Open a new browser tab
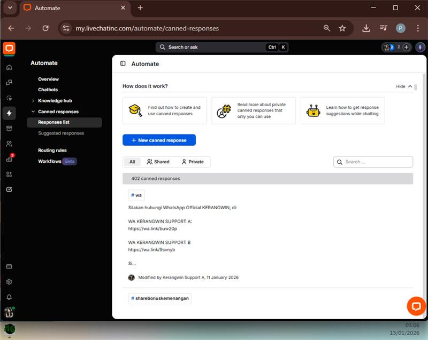 click(x=140, y=7)
